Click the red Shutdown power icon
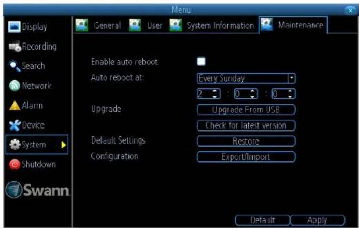This screenshot has width=359, height=228. click(15, 164)
